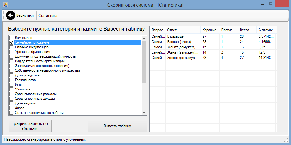Click the 6,25 percent cell
291x145 pixels.
pyautogui.click(x=266, y=47)
